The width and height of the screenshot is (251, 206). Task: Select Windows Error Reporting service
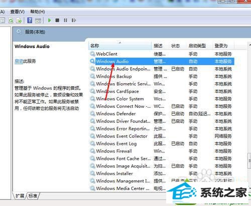(x=161, y=128)
